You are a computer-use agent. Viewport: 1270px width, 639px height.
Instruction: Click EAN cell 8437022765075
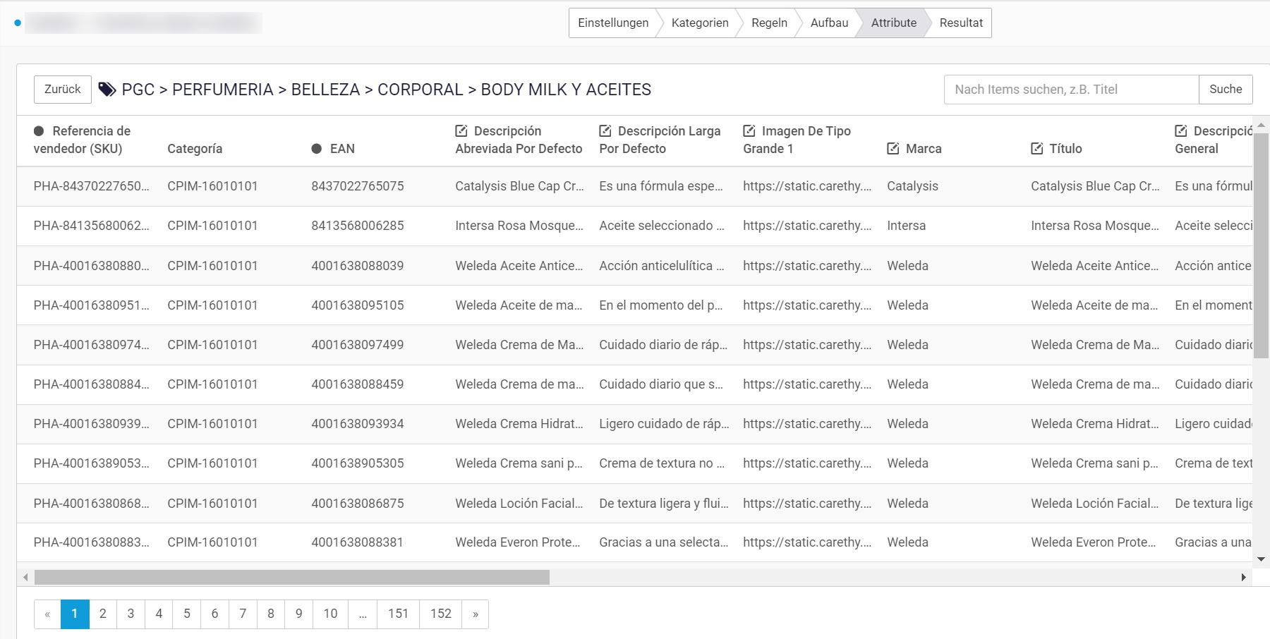tap(358, 186)
